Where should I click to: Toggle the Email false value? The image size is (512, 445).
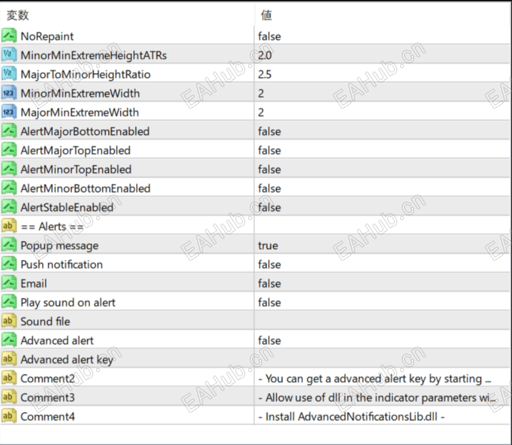(x=269, y=283)
